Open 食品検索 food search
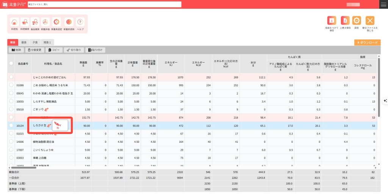This screenshot has width=388, height=194. tap(35, 22)
